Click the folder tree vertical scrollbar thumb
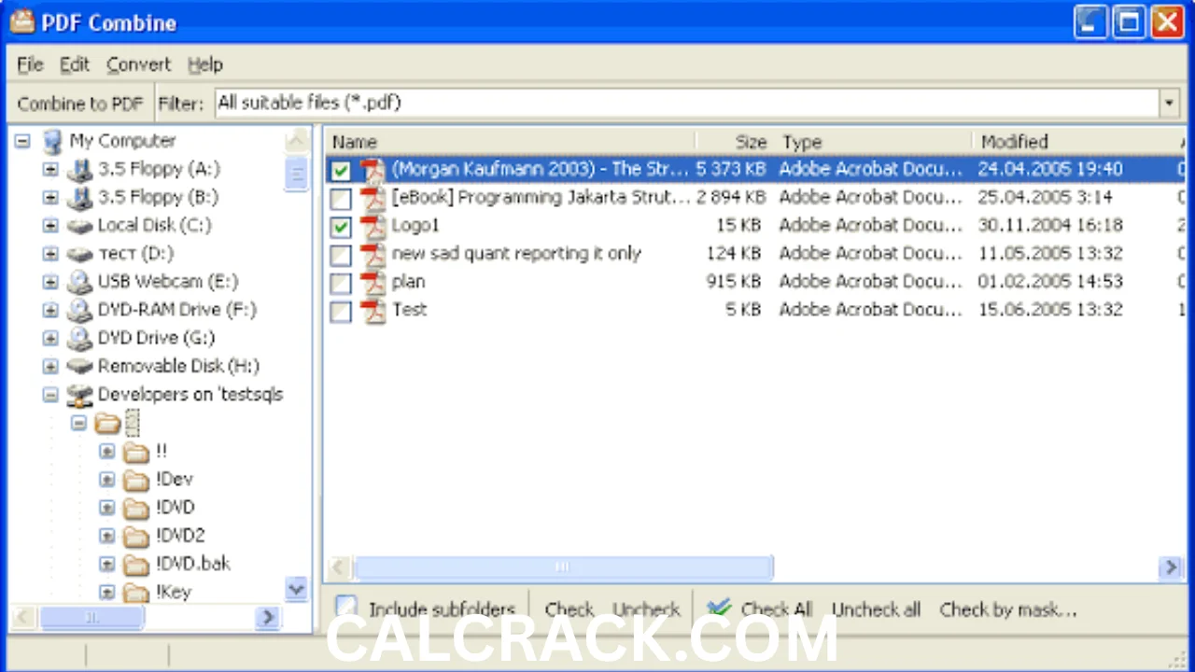1195x672 pixels. point(297,174)
